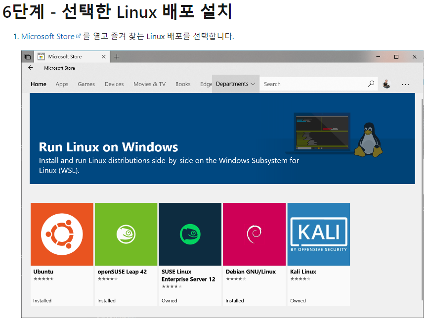Click the Kali Linux title
This screenshot has height=324, width=429.
tap(303, 272)
